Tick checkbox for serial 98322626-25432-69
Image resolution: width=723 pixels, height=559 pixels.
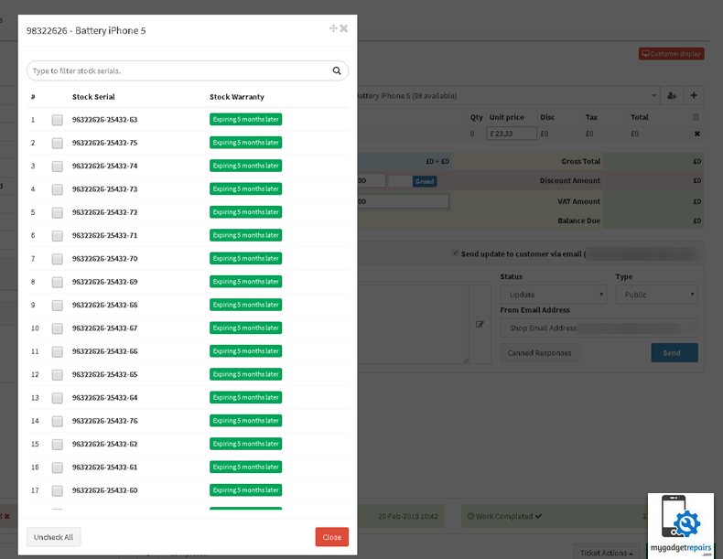(x=57, y=282)
